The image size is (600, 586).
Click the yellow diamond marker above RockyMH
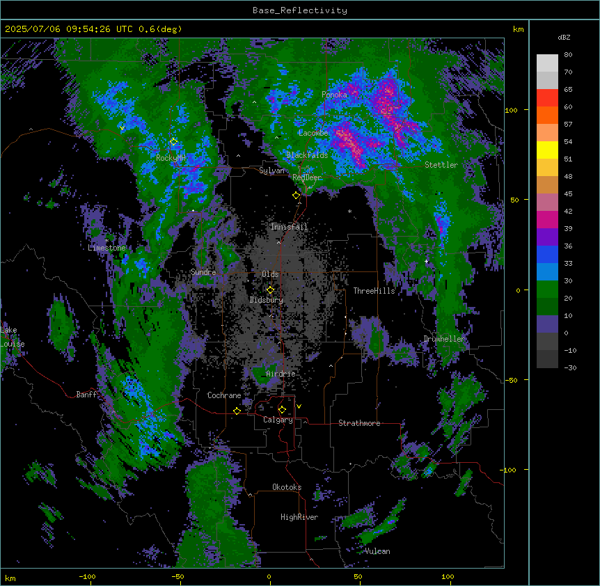point(173,142)
